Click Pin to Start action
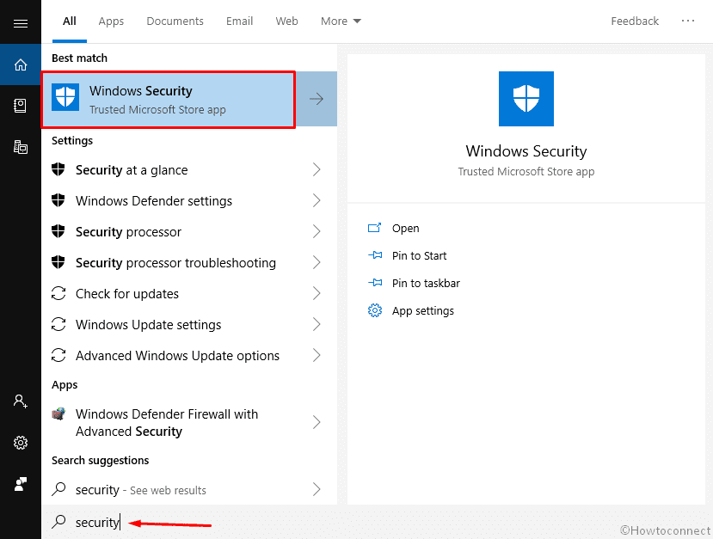This screenshot has width=713, height=539. pos(419,255)
